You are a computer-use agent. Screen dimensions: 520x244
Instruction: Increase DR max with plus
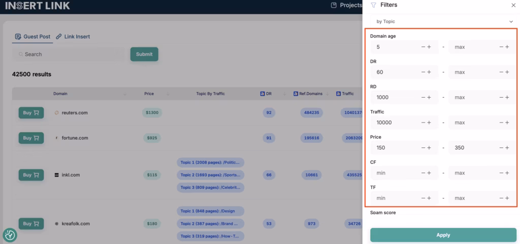point(507,72)
